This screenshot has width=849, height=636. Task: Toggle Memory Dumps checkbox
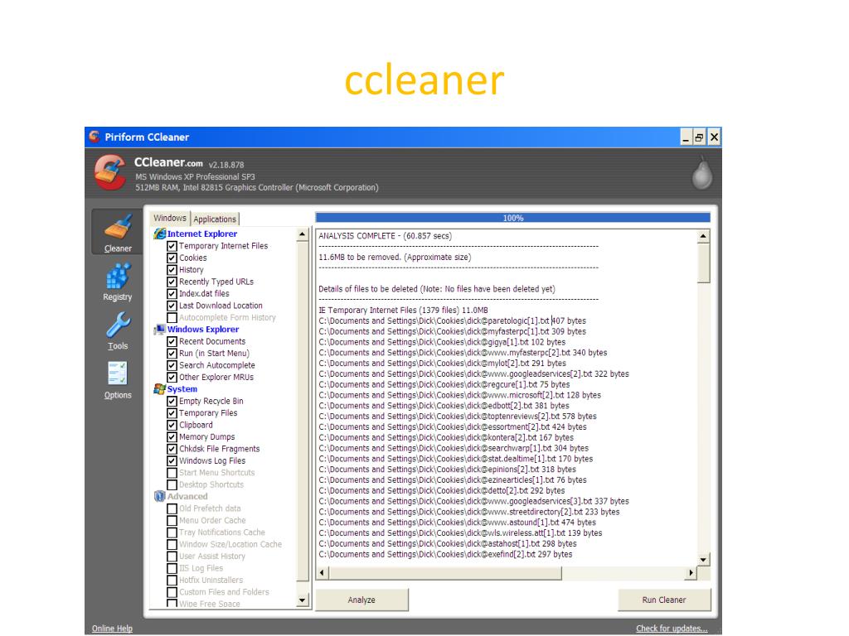coord(172,437)
